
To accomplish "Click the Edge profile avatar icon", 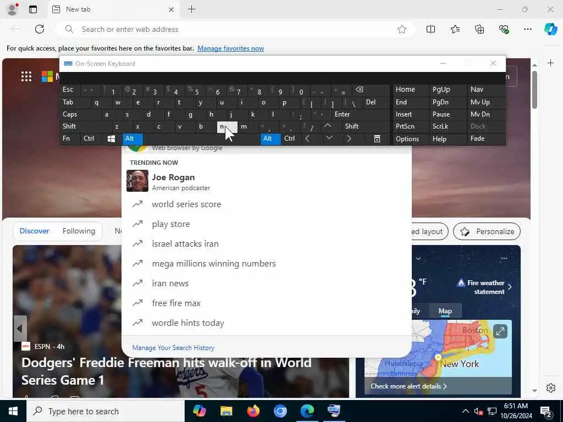I will click(12, 9).
